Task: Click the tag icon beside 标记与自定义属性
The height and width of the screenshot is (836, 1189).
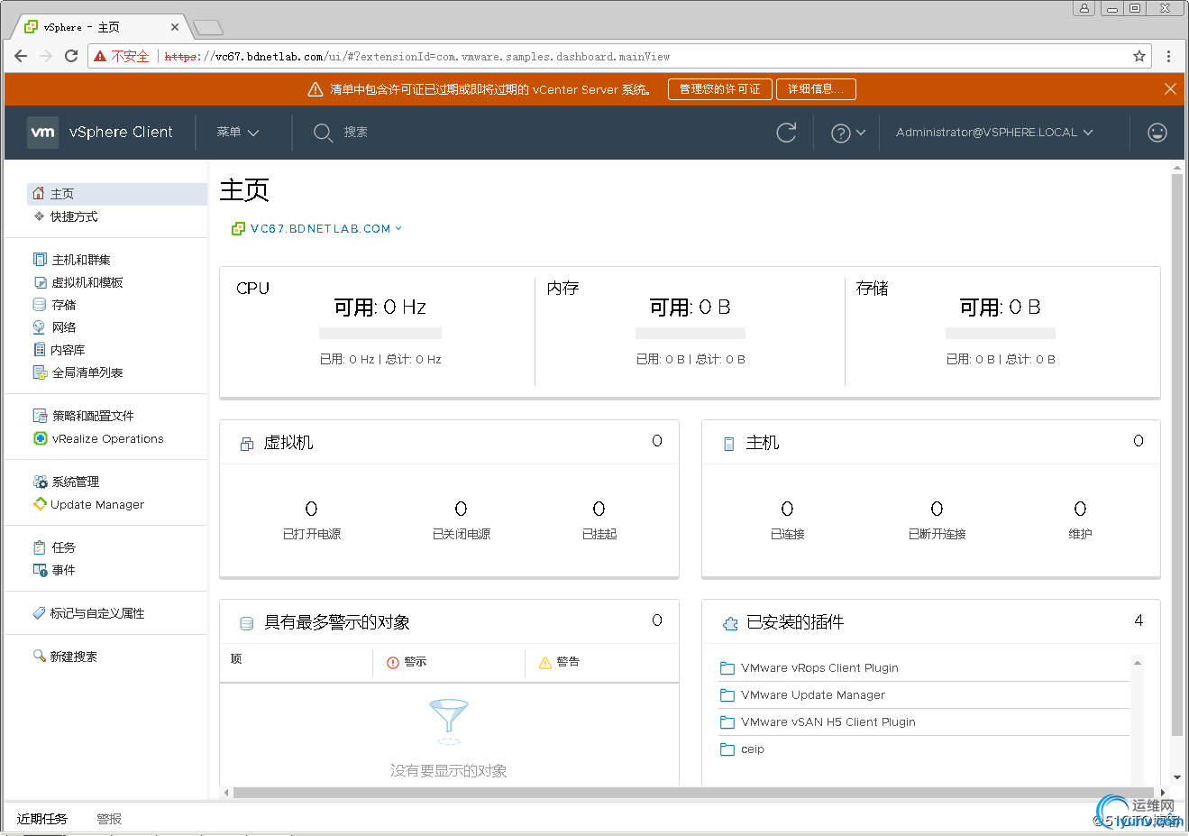Action: coord(39,613)
